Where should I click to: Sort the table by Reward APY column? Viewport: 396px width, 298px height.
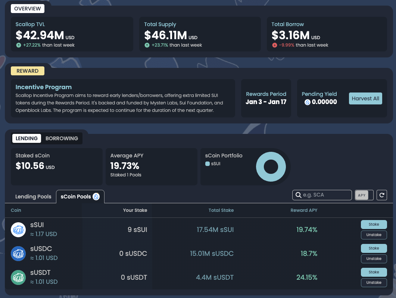point(304,210)
